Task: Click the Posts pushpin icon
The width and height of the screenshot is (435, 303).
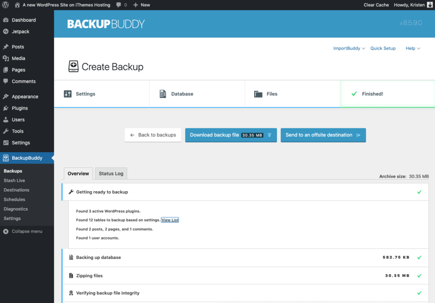Action: point(6,47)
